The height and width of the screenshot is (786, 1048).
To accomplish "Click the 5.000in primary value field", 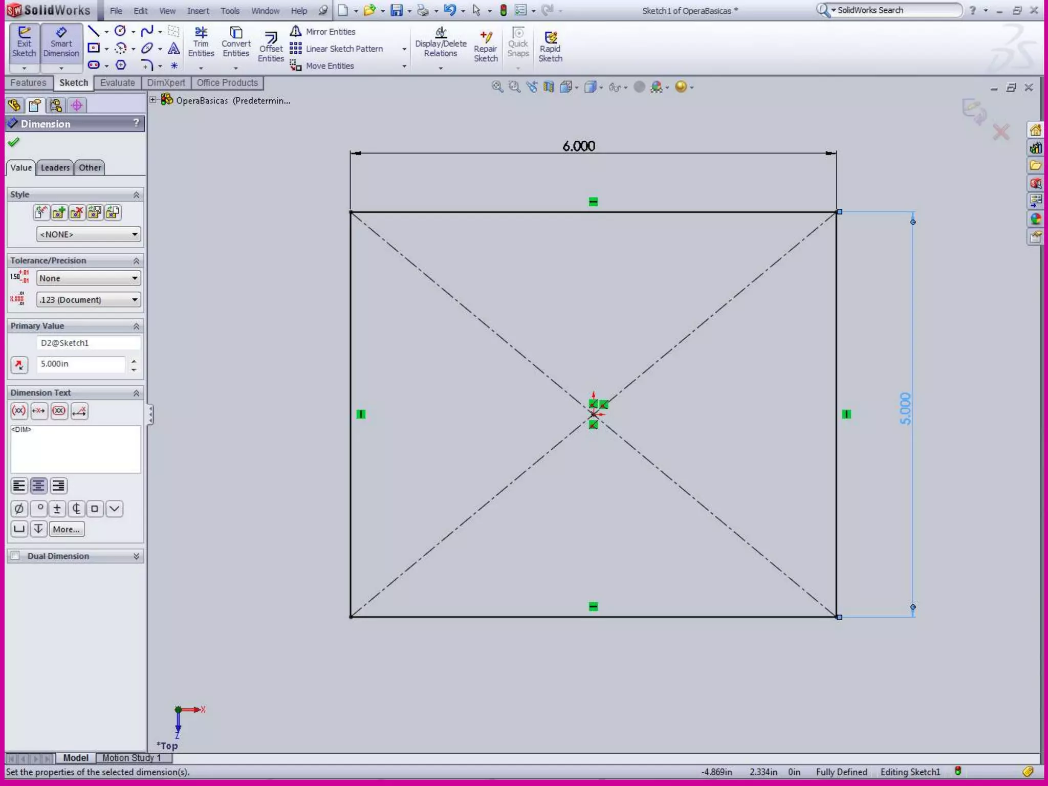I will (81, 364).
